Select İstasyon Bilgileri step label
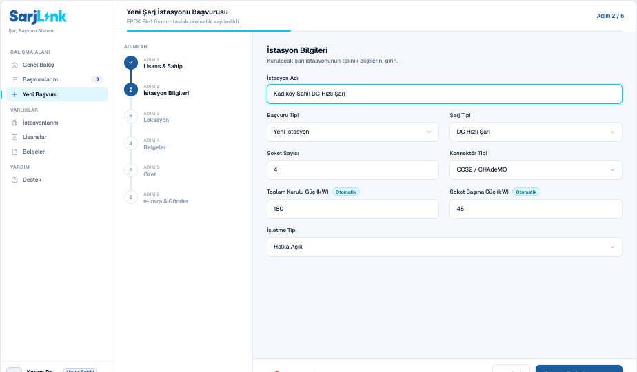This screenshot has height=372, width=637. point(166,93)
